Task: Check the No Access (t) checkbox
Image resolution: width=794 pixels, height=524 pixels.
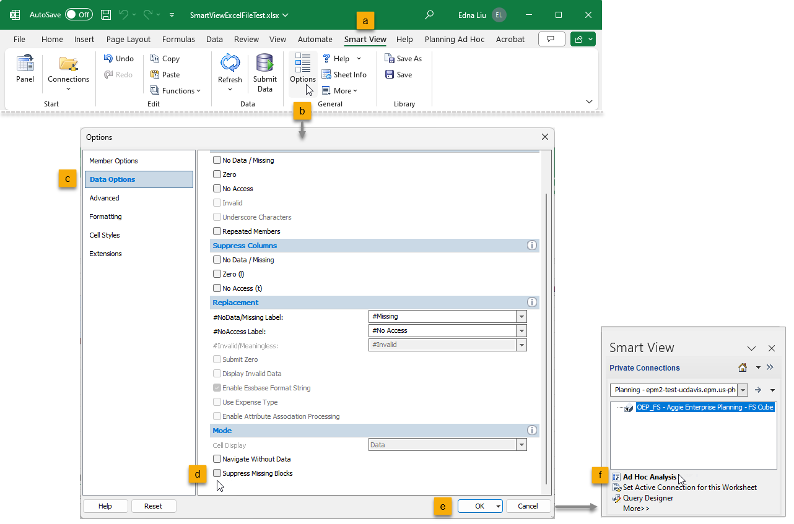Action: click(x=217, y=288)
